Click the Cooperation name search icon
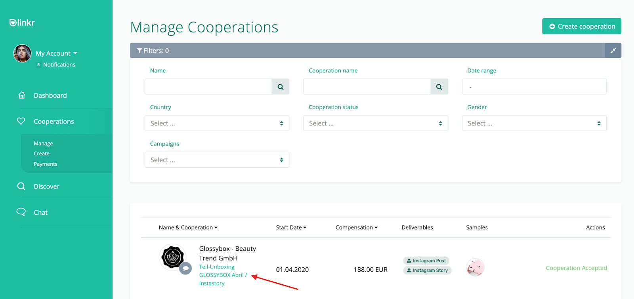Viewport: 634px width, 299px height. click(439, 87)
